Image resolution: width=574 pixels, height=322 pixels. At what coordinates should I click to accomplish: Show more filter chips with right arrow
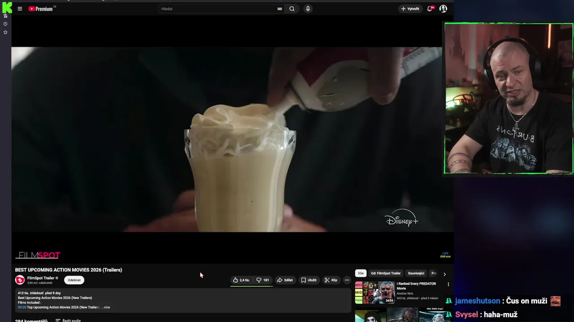click(444, 274)
